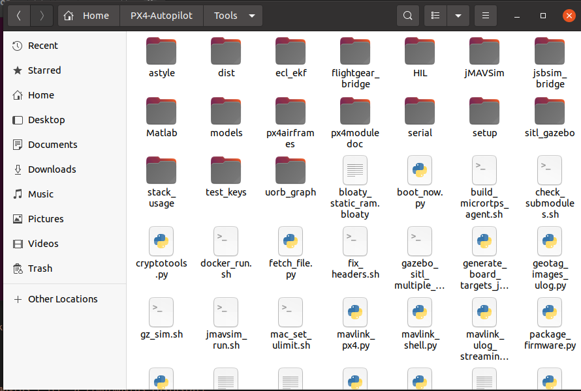Switch to list view
This screenshot has width=581, height=391.
pos(435,15)
